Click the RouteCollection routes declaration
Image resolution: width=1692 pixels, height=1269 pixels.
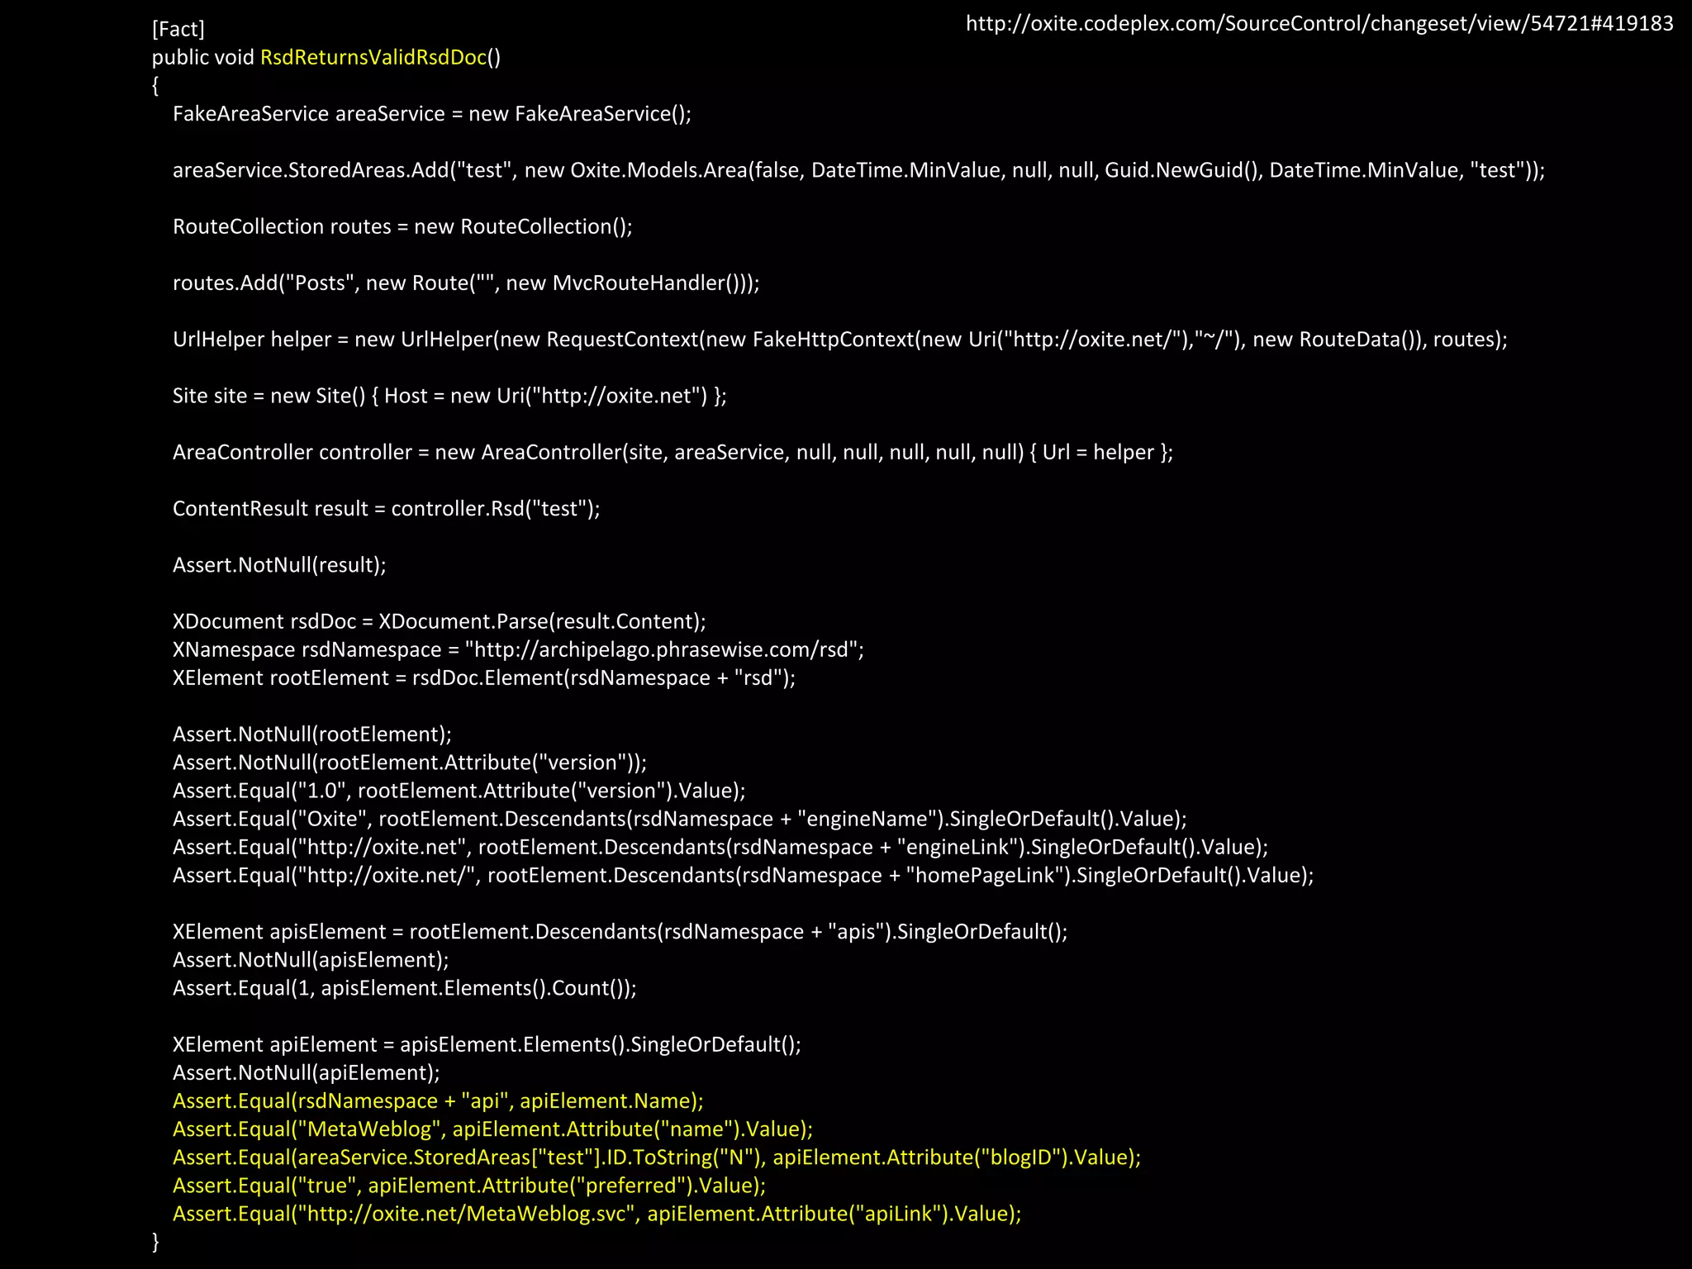tap(402, 226)
